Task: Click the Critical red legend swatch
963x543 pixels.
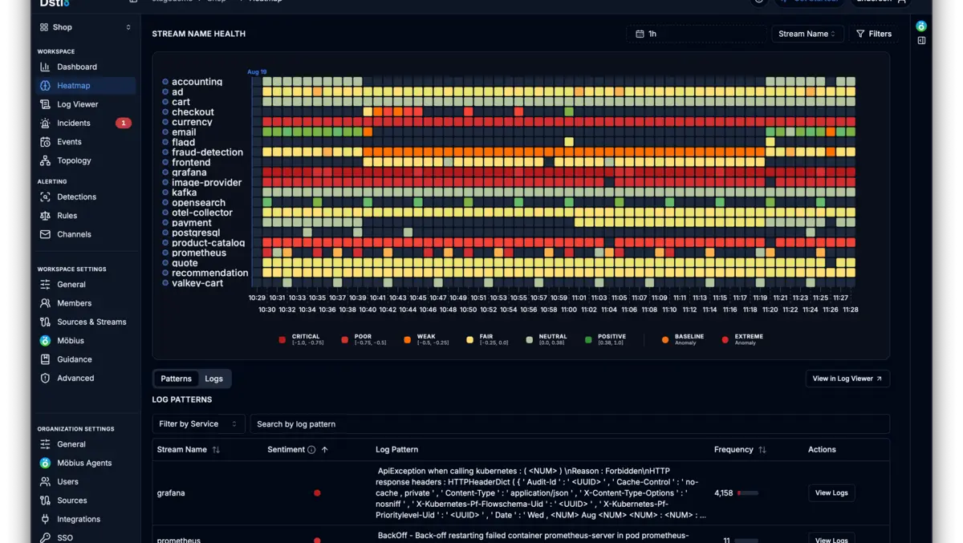Action: pos(282,339)
